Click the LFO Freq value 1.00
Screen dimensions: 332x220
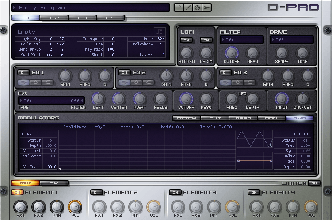click(x=305, y=145)
